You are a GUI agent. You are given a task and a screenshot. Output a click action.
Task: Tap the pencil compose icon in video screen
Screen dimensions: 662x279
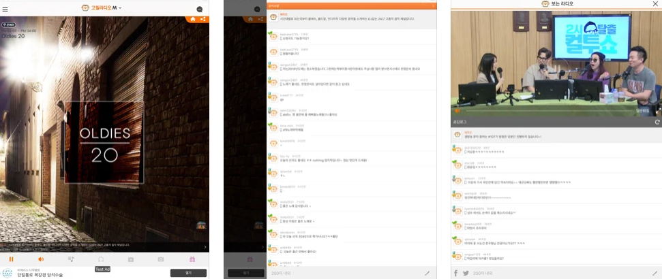(655, 273)
